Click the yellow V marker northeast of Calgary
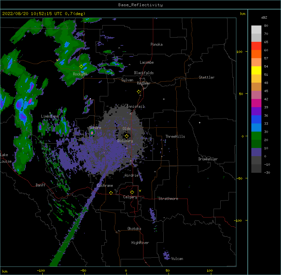Screen dimensions: 281x275 tap(140, 191)
